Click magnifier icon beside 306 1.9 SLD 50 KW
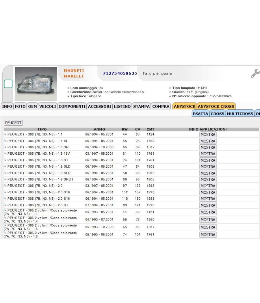260x303 pixels. tap(5, 173)
